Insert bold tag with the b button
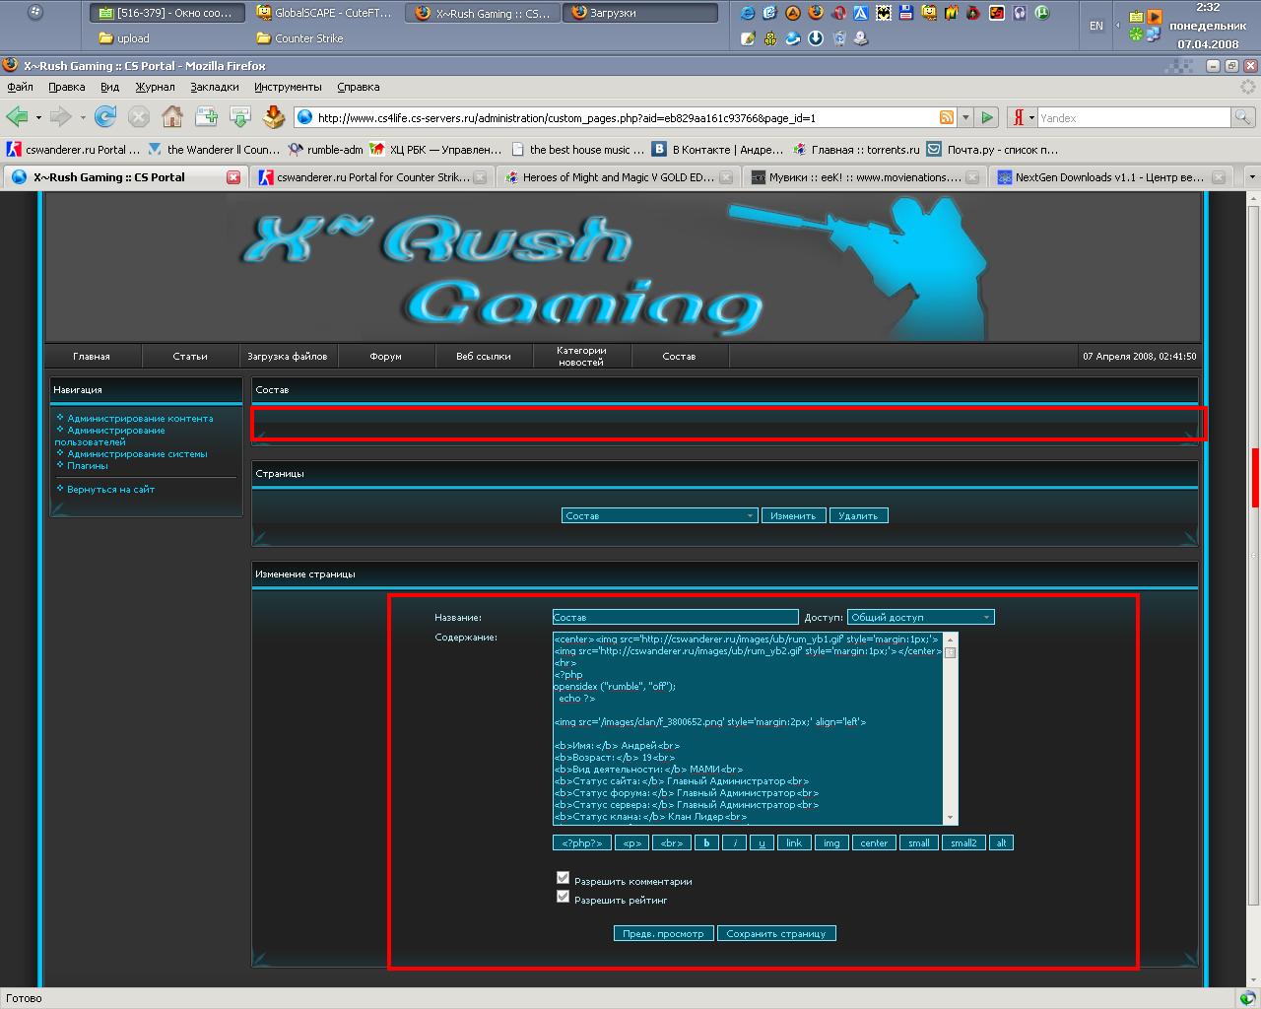1261x1009 pixels. point(706,842)
